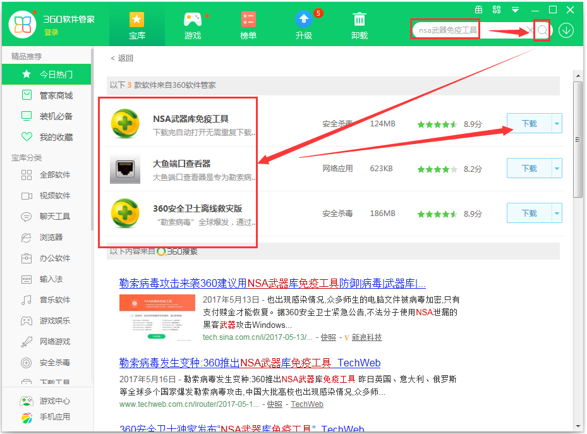
Task: Clear the search box with X icon
Action: (530, 30)
